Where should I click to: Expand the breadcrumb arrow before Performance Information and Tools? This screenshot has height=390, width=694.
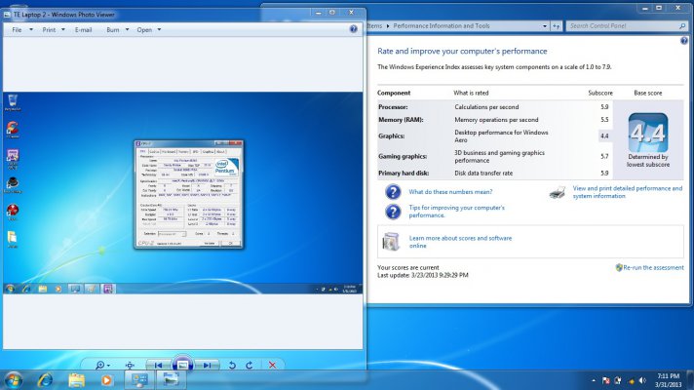[x=388, y=26]
